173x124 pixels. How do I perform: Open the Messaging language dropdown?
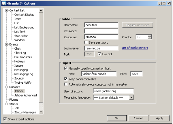(131, 97)
